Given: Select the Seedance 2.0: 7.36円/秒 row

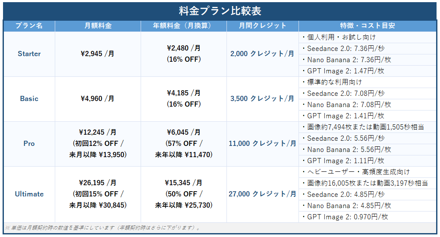Looking at the screenshot, I should 368,49.
